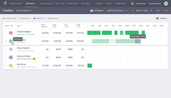Go to next day arrow
This screenshot has width=171, height=98.
tap(151, 11)
